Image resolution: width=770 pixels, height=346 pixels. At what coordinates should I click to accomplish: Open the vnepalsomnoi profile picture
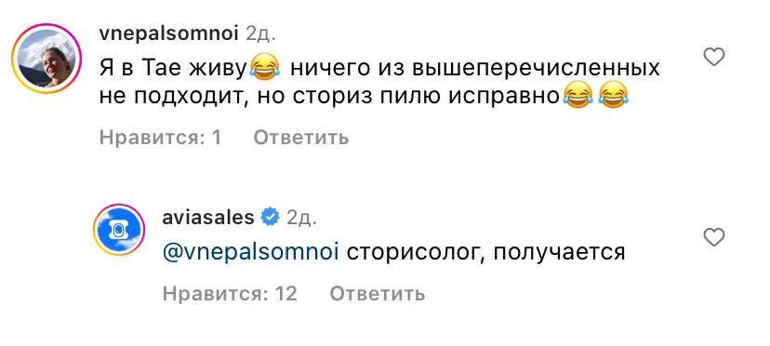pyautogui.click(x=46, y=58)
